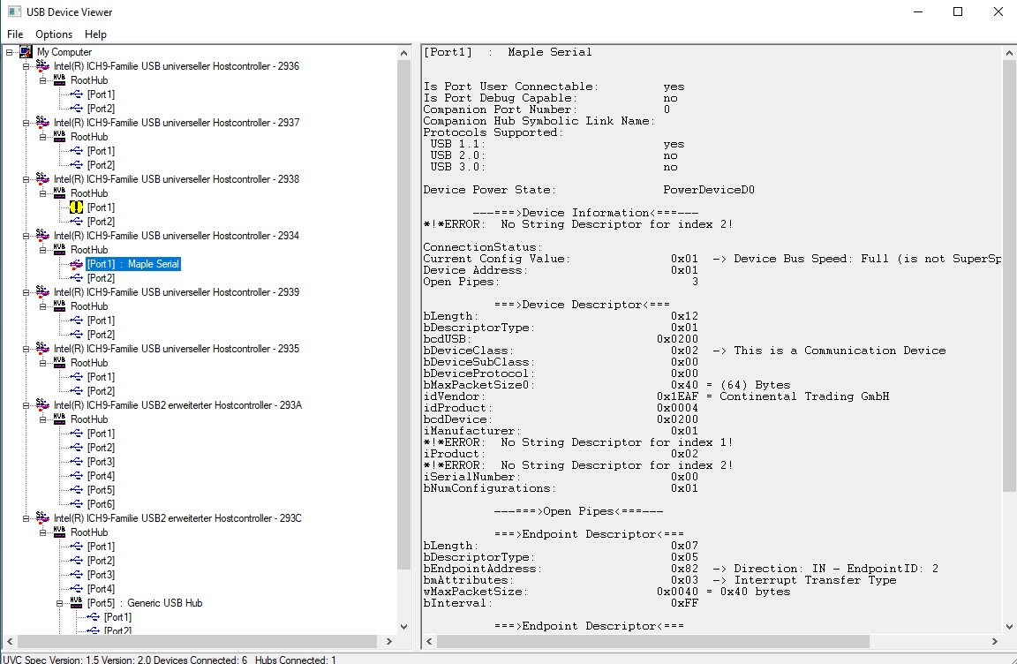
Task: Click the bEndpointAddress 0x82 line
Action: tap(681, 569)
